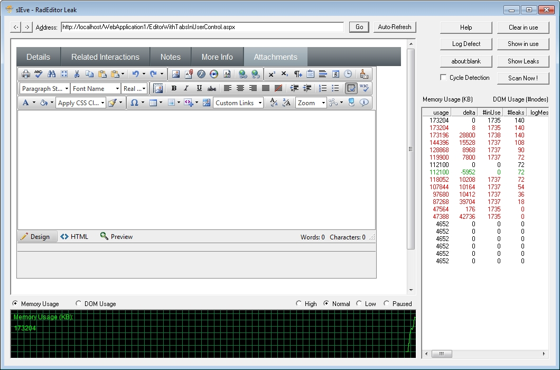Insert a numbered list
Image resolution: width=560 pixels, height=370 pixels.
323,89
